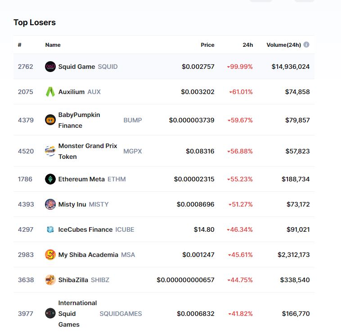Image resolution: width=341 pixels, height=333 pixels.
Task: Click the Squid Game coin logo icon
Action: pyautogui.click(x=50, y=67)
